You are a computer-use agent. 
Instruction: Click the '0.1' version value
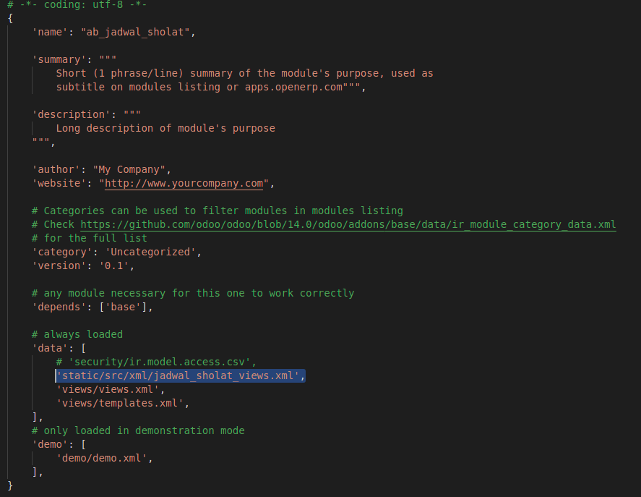pyautogui.click(x=113, y=266)
